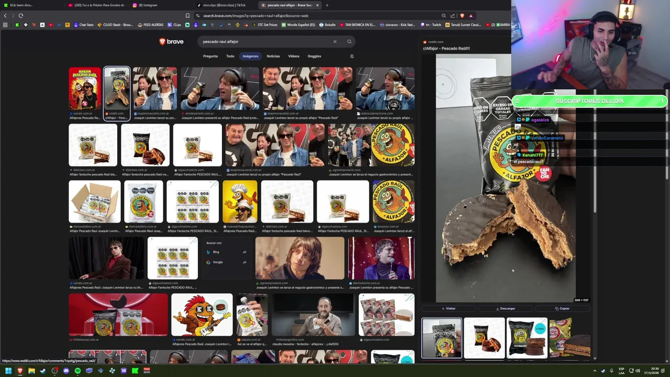
Task: Click the magnifier search icon in search box
Action: coord(349,41)
